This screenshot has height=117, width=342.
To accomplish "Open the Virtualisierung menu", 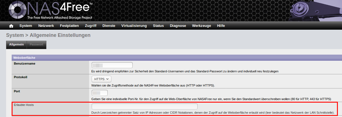I will point(134,26).
